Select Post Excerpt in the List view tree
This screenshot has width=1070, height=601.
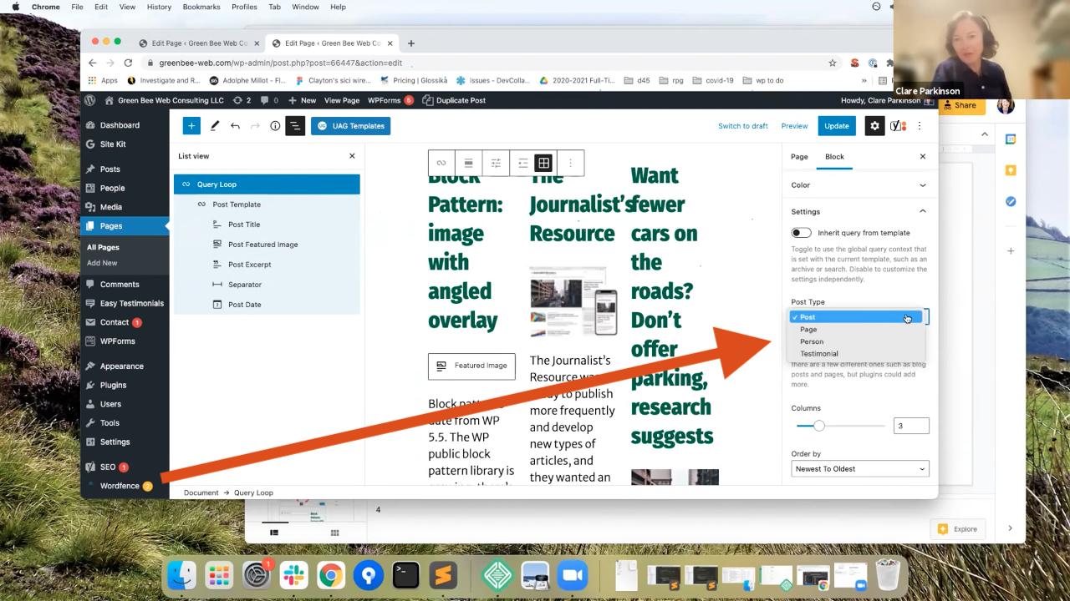coord(249,264)
